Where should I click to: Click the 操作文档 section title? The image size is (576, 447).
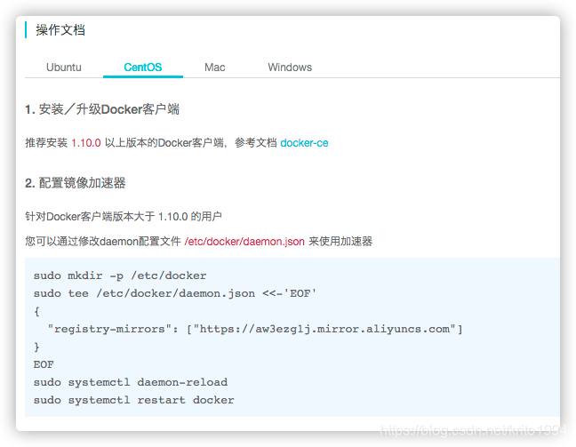coord(60,30)
